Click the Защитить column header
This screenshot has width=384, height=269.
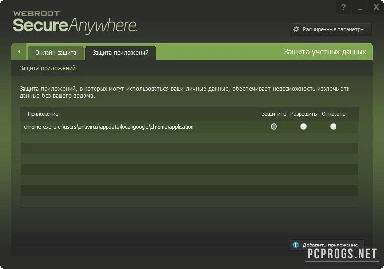click(x=274, y=114)
